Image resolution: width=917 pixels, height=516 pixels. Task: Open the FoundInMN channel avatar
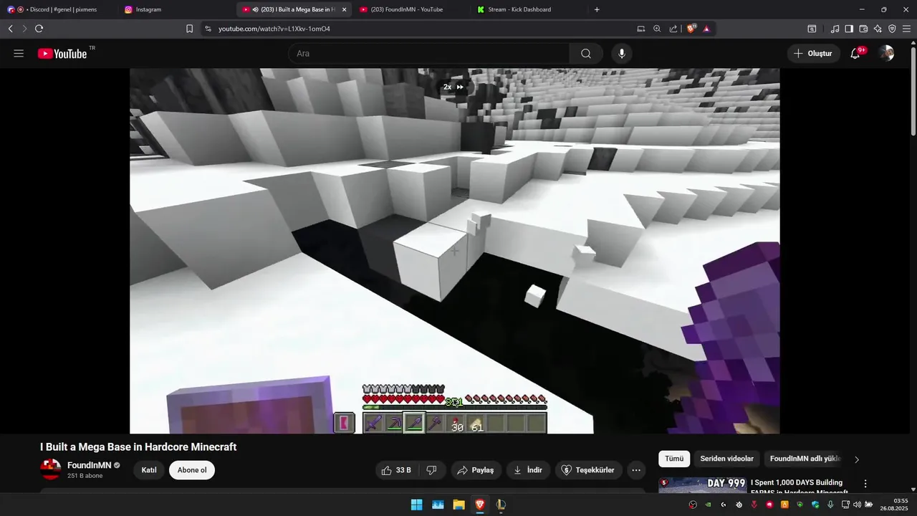pos(51,469)
